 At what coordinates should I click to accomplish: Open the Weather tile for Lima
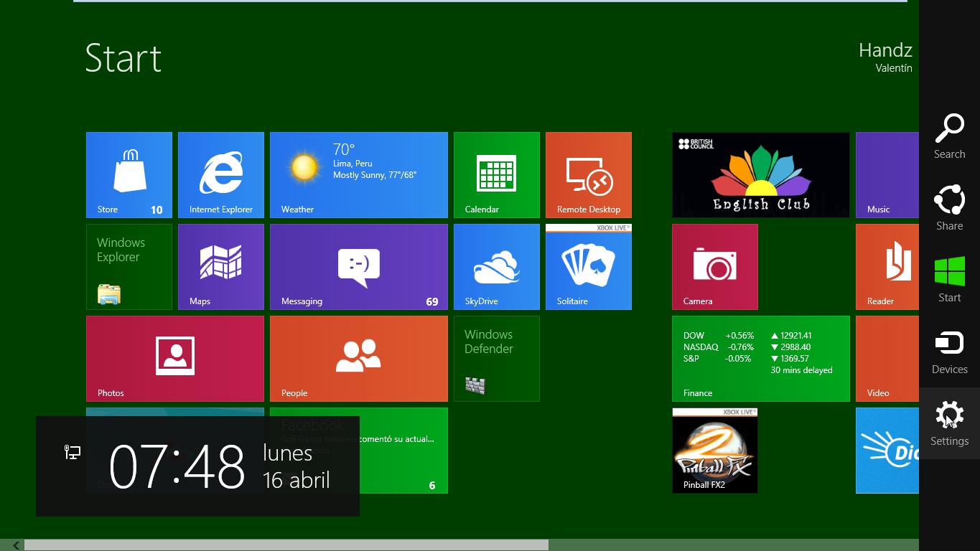(x=359, y=175)
